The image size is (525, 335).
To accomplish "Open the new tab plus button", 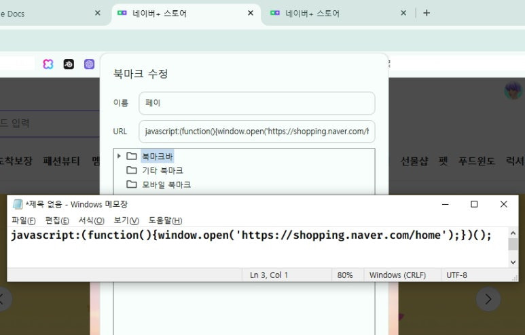I will (427, 13).
